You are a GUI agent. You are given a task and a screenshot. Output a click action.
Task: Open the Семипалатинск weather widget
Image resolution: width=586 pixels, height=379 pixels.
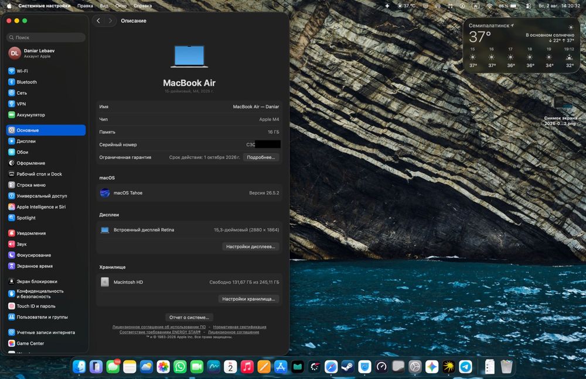522,45
